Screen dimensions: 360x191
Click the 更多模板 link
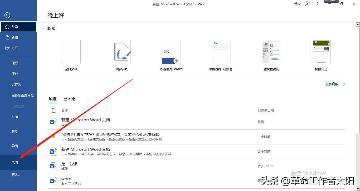pos(335,84)
